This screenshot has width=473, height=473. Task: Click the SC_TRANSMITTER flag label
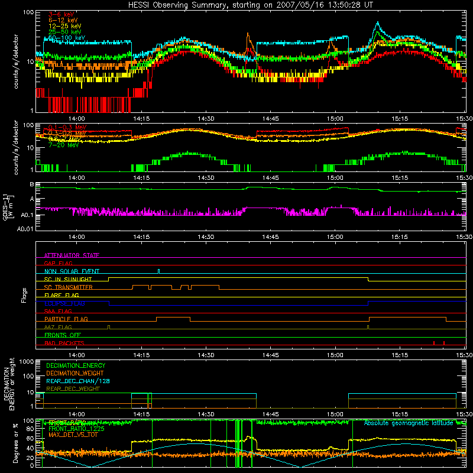click(69, 287)
